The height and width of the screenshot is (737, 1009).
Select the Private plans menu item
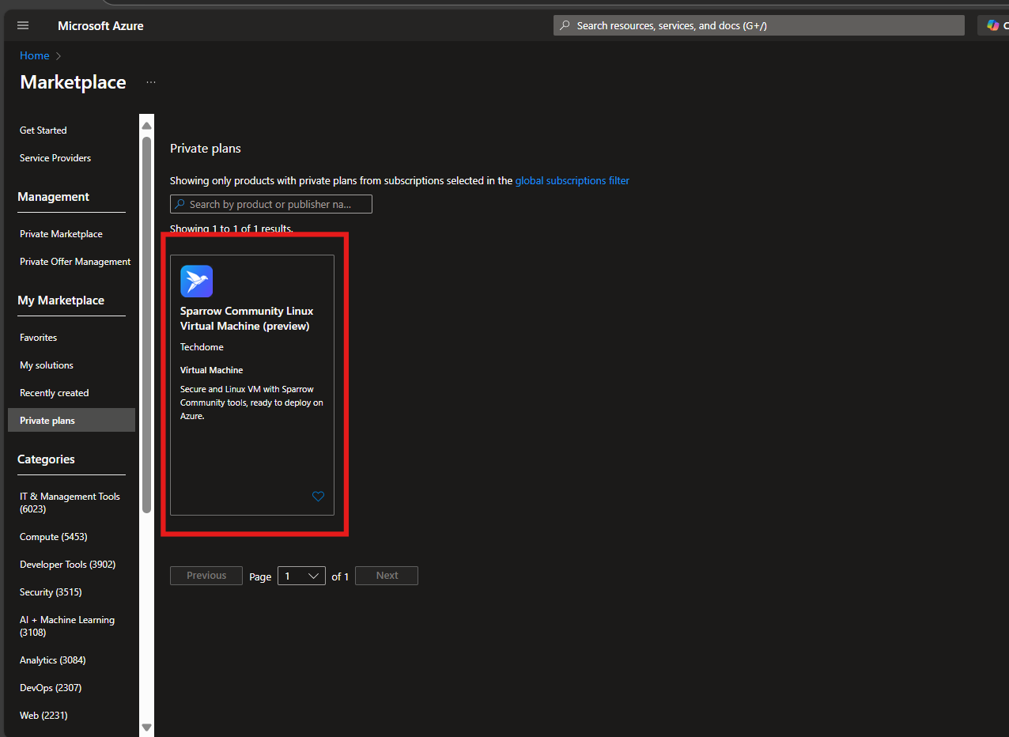click(71, 420)
